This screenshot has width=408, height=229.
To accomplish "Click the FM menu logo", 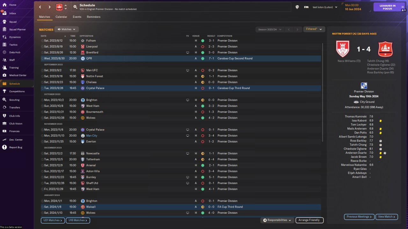I will 306,7.
